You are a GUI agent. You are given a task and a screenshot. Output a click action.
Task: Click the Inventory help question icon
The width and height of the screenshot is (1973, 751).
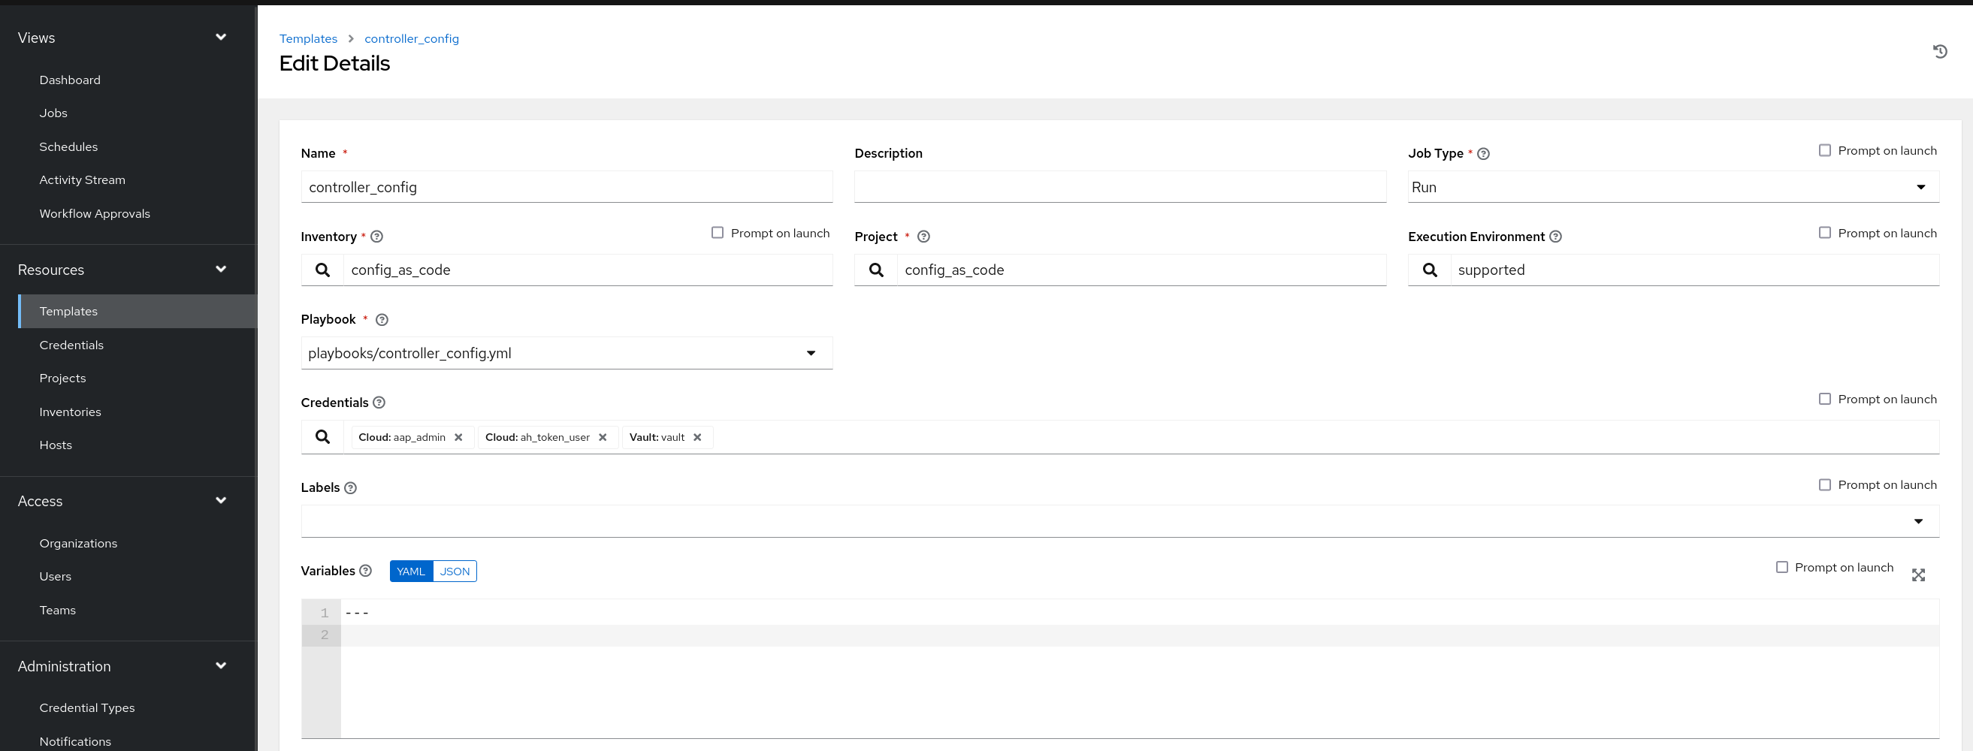coord(377,237)
